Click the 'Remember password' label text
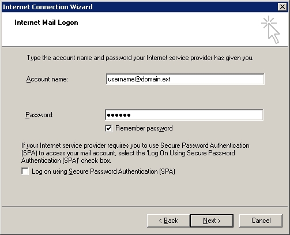The width and height of the screenshot is (290, 235). (x=144, y=128)
